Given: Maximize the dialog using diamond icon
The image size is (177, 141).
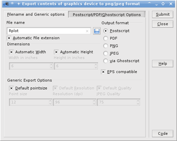Looking at the screenshot, I should pyautogui.click(x=163, y=4).
